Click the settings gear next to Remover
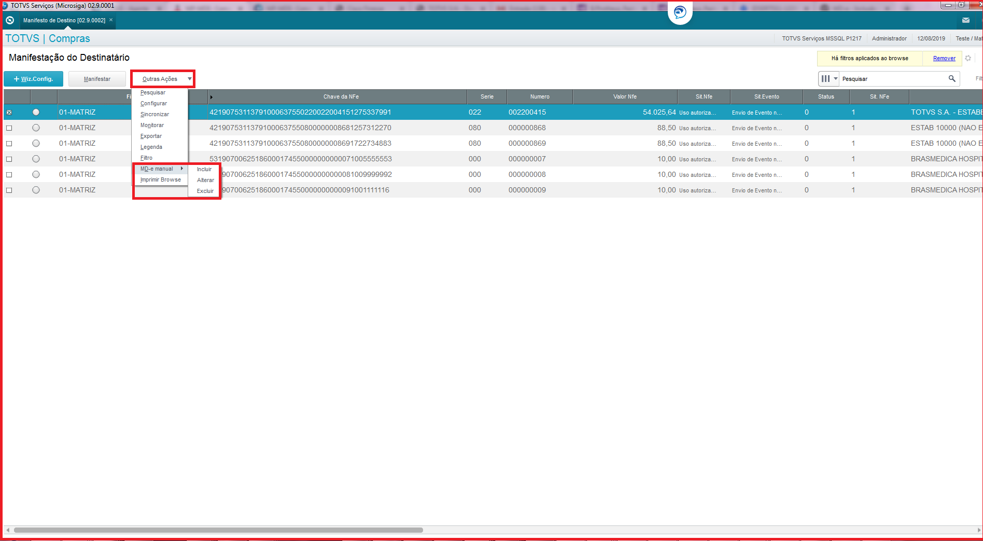Image resolution: width=983 pixels, height=541 pixels. coord(968,58)
